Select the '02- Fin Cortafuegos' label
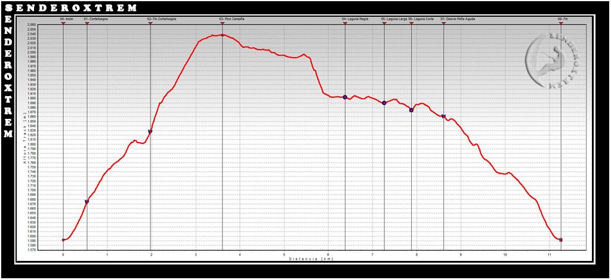The height and width of the screenshot is (280, 611). (x=162, y=19)
